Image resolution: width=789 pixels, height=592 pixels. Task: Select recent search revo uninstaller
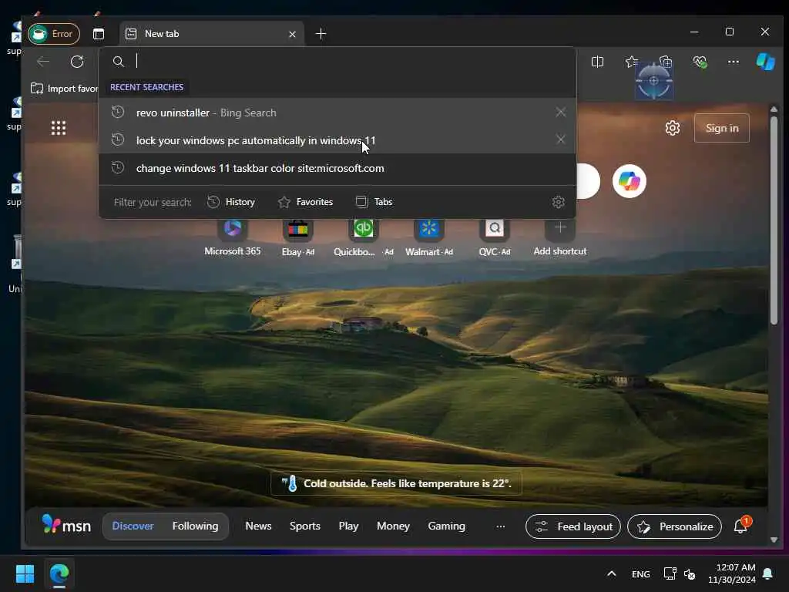(x=337, y=113)
